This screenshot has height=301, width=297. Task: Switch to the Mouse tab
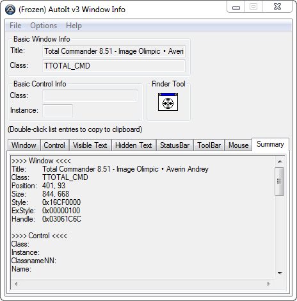[x=239, y=145]
